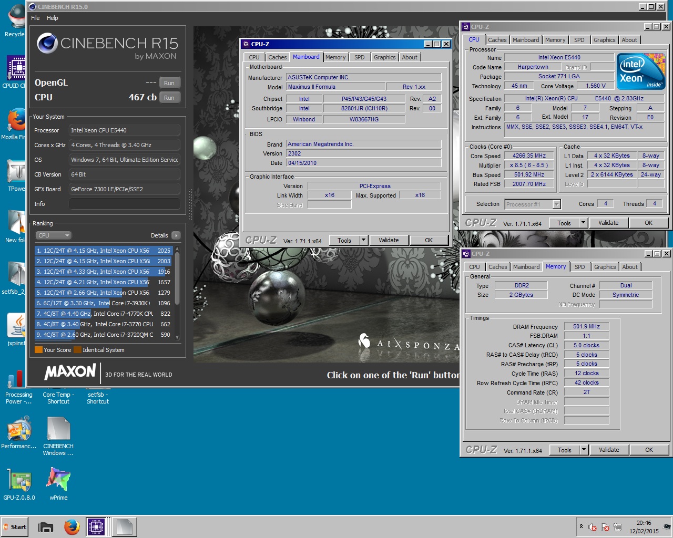Open Tools dropdown arrow in Memory window
The width and height of the screenshot is (673, 538).
click(584, 450)
